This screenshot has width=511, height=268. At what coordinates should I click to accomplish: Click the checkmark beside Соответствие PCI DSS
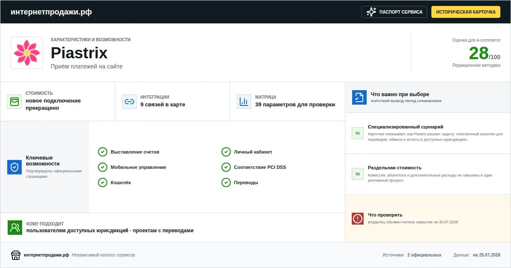[226, 167]
